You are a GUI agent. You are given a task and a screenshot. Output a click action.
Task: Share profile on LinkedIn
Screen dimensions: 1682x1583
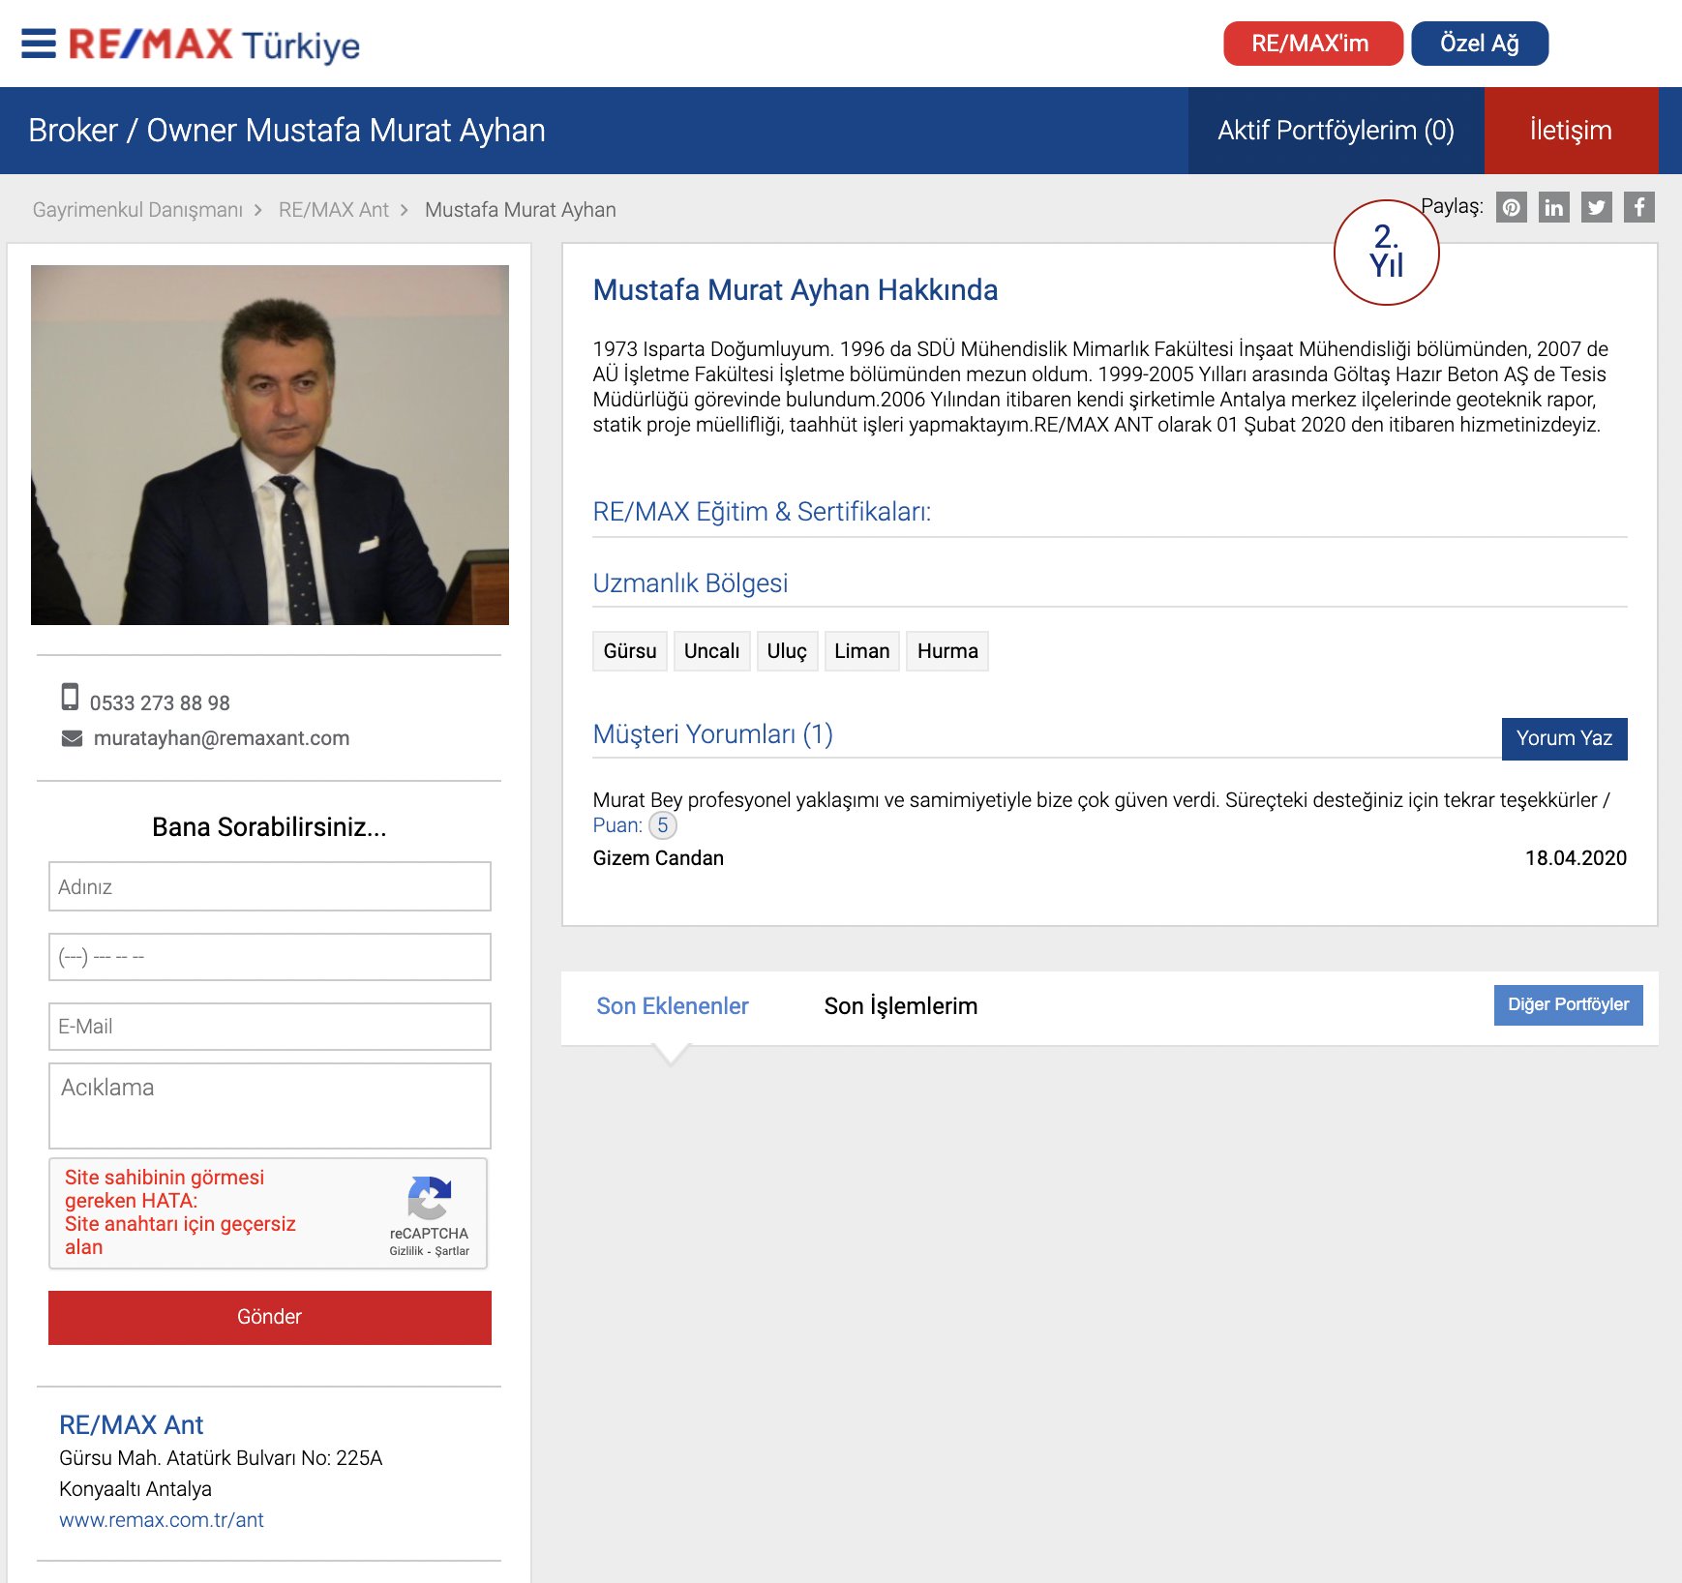click(x=1553, y=207)
